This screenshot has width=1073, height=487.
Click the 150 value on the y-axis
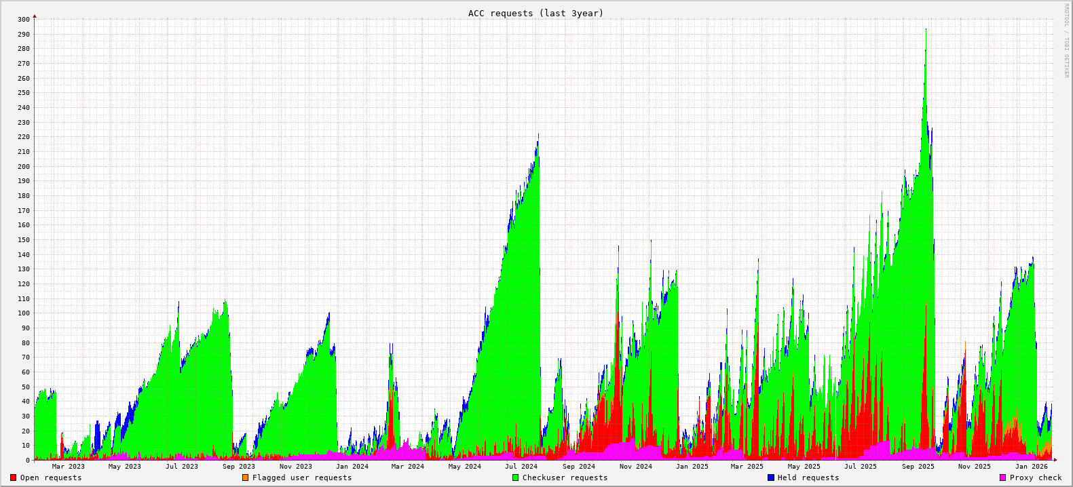tap(24, 240)
